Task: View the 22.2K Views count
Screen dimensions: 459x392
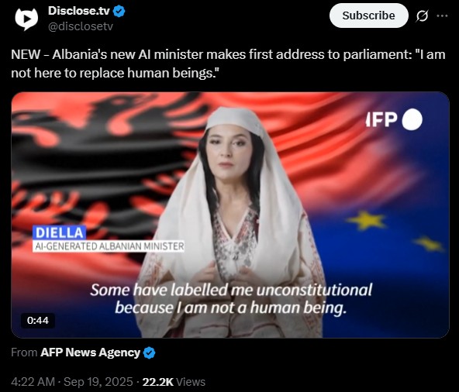Action: 174,382
